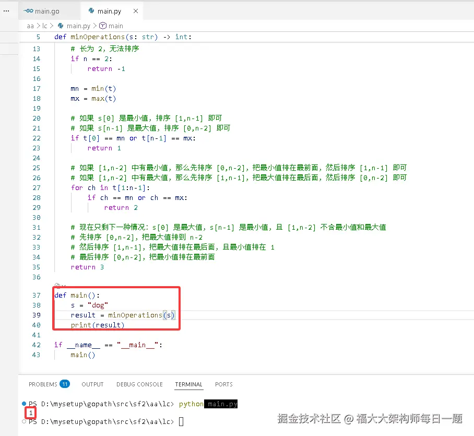This screenshot has width=474, height=436.
Task: Open the DEBUG CONSOLE panel tab
Action: point(139,384)
